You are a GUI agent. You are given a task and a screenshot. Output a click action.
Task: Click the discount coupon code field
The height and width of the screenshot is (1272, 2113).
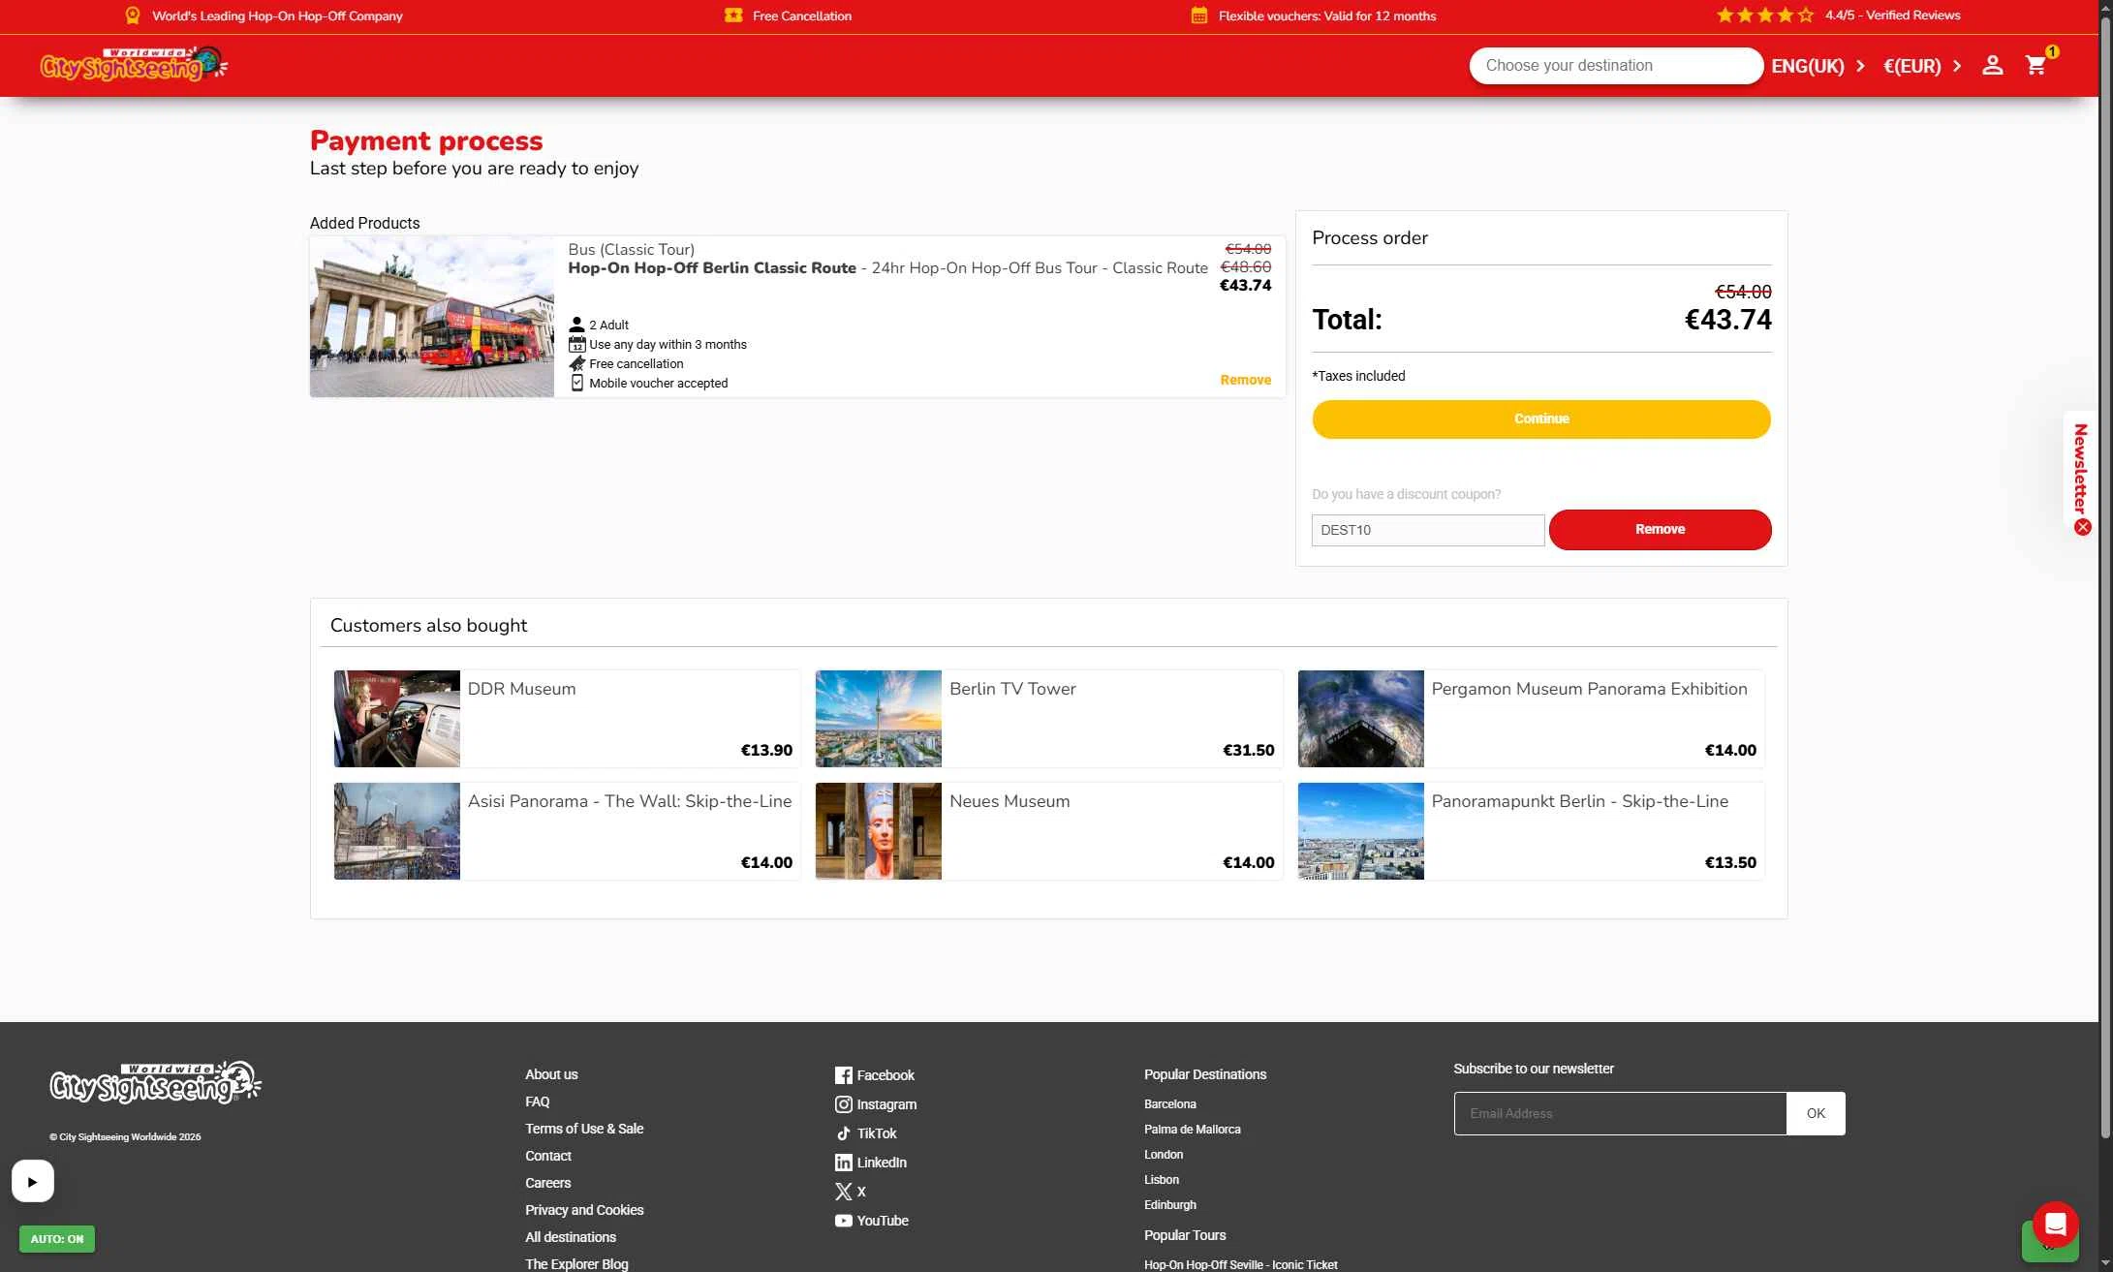[1427, 531]
